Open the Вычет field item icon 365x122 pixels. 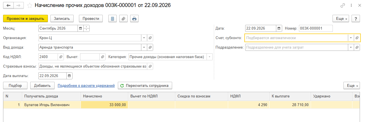pos(103,57)
